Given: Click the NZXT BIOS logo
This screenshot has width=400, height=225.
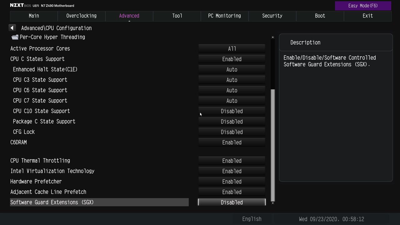Looking at the screenshot, I should 20,5.
